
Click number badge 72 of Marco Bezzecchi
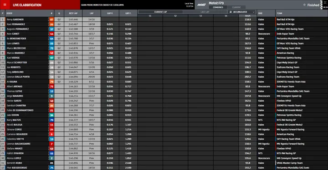51,48
